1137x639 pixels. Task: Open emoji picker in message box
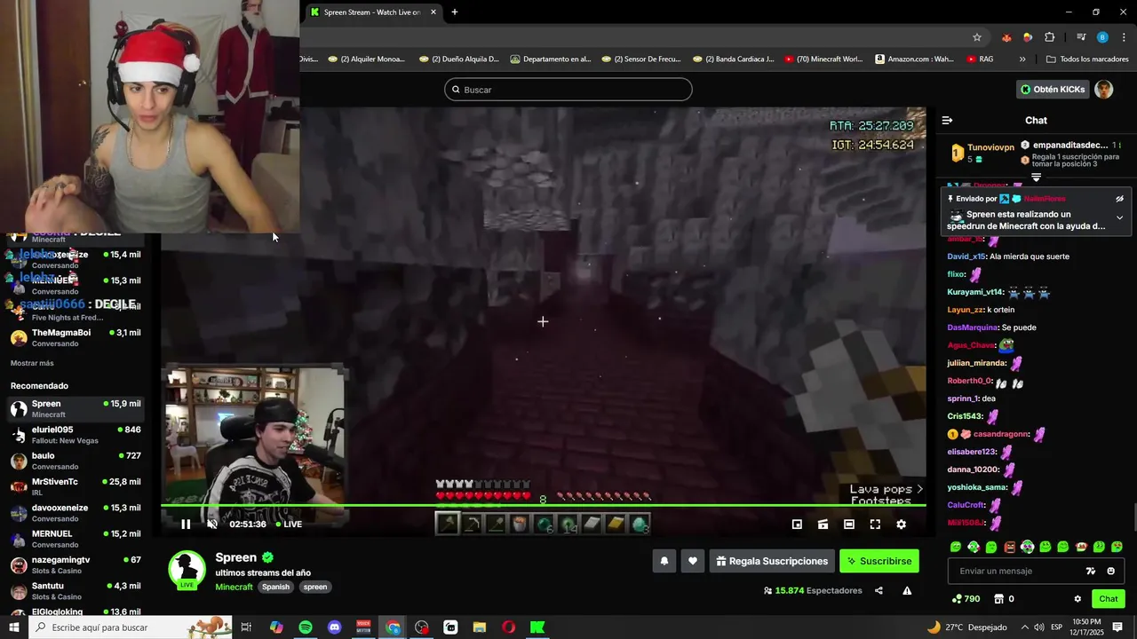point(1111,571)
